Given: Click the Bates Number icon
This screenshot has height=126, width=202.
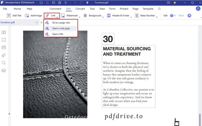Looking at the screenshot, I should pyautogui.click(x=137, y=16).
